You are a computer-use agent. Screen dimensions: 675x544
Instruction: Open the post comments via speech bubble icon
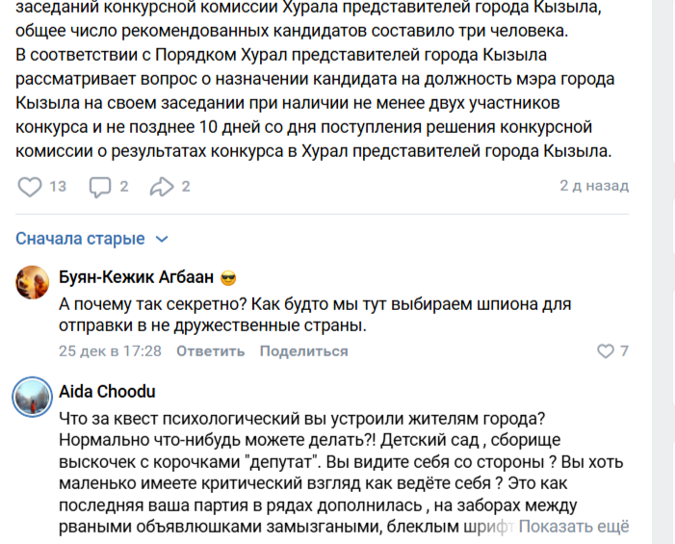point(100,186)
